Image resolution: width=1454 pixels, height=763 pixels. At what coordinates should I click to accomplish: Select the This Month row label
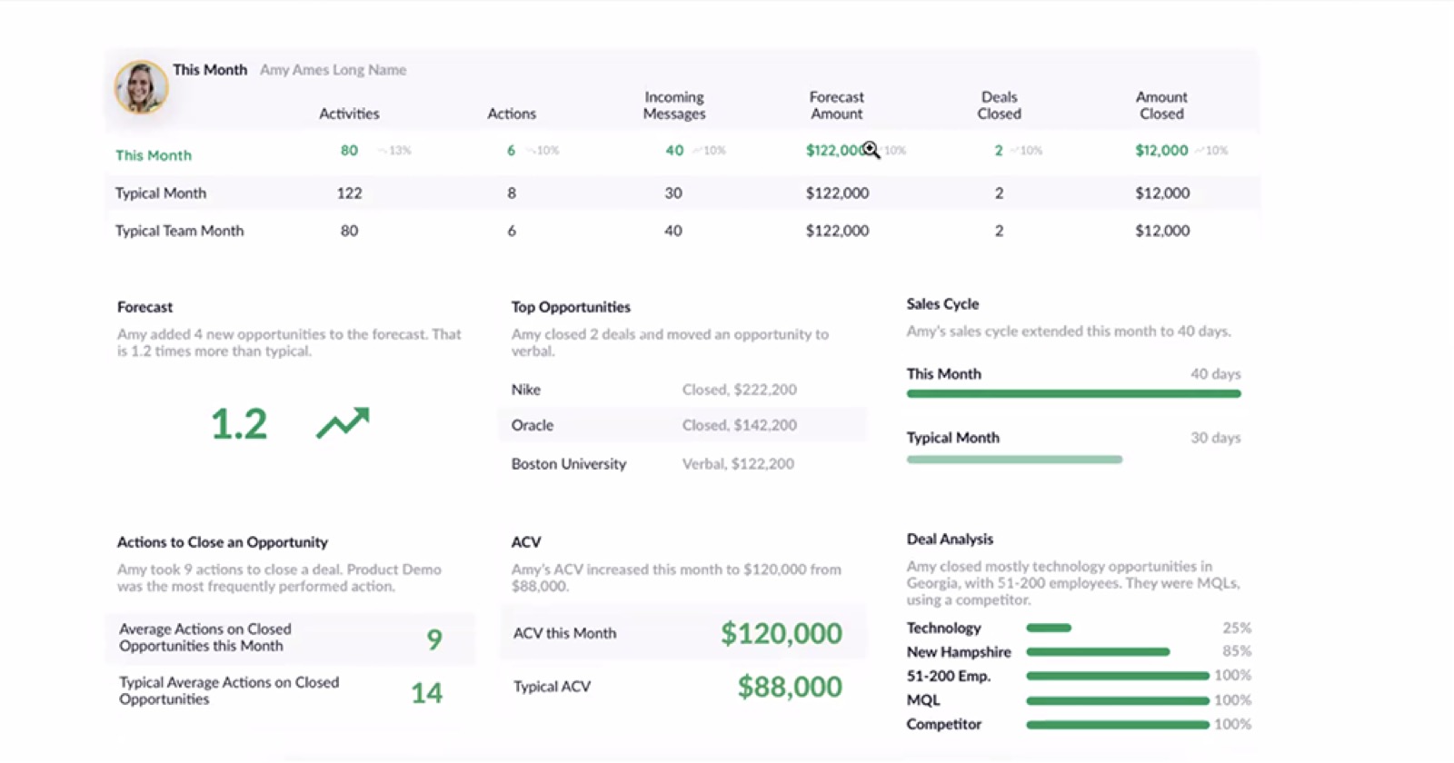pyautogui.click(x=154, y=155)
